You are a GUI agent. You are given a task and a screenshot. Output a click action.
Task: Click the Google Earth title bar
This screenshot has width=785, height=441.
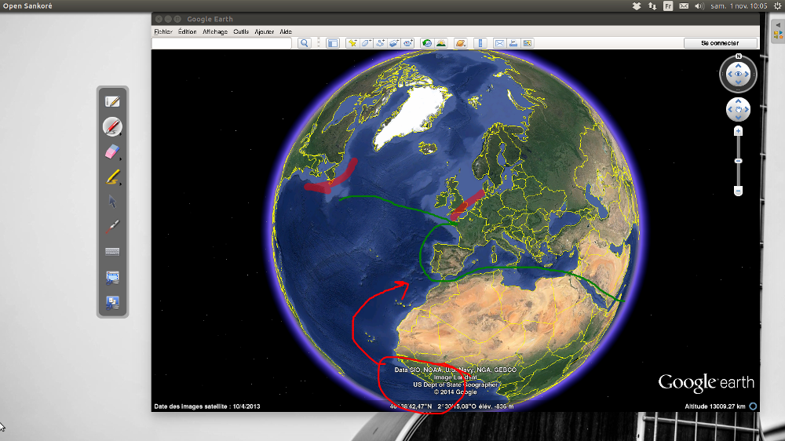pyautogui.click(x=455, y=19)
